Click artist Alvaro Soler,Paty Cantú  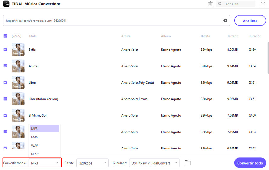coord(137,83)
